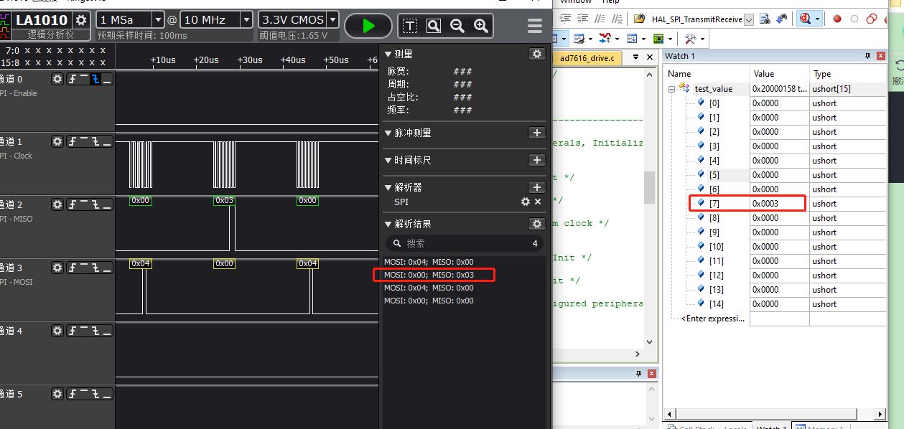This screenshot has height=429, width=904.
Task: Click the Configure Tools wrench icon
Action: click(690, 39)
